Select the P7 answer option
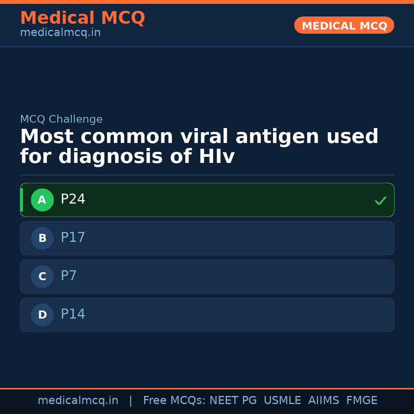Image resolution: width=414 pixels, height=414 pixels. click(207, 276)
